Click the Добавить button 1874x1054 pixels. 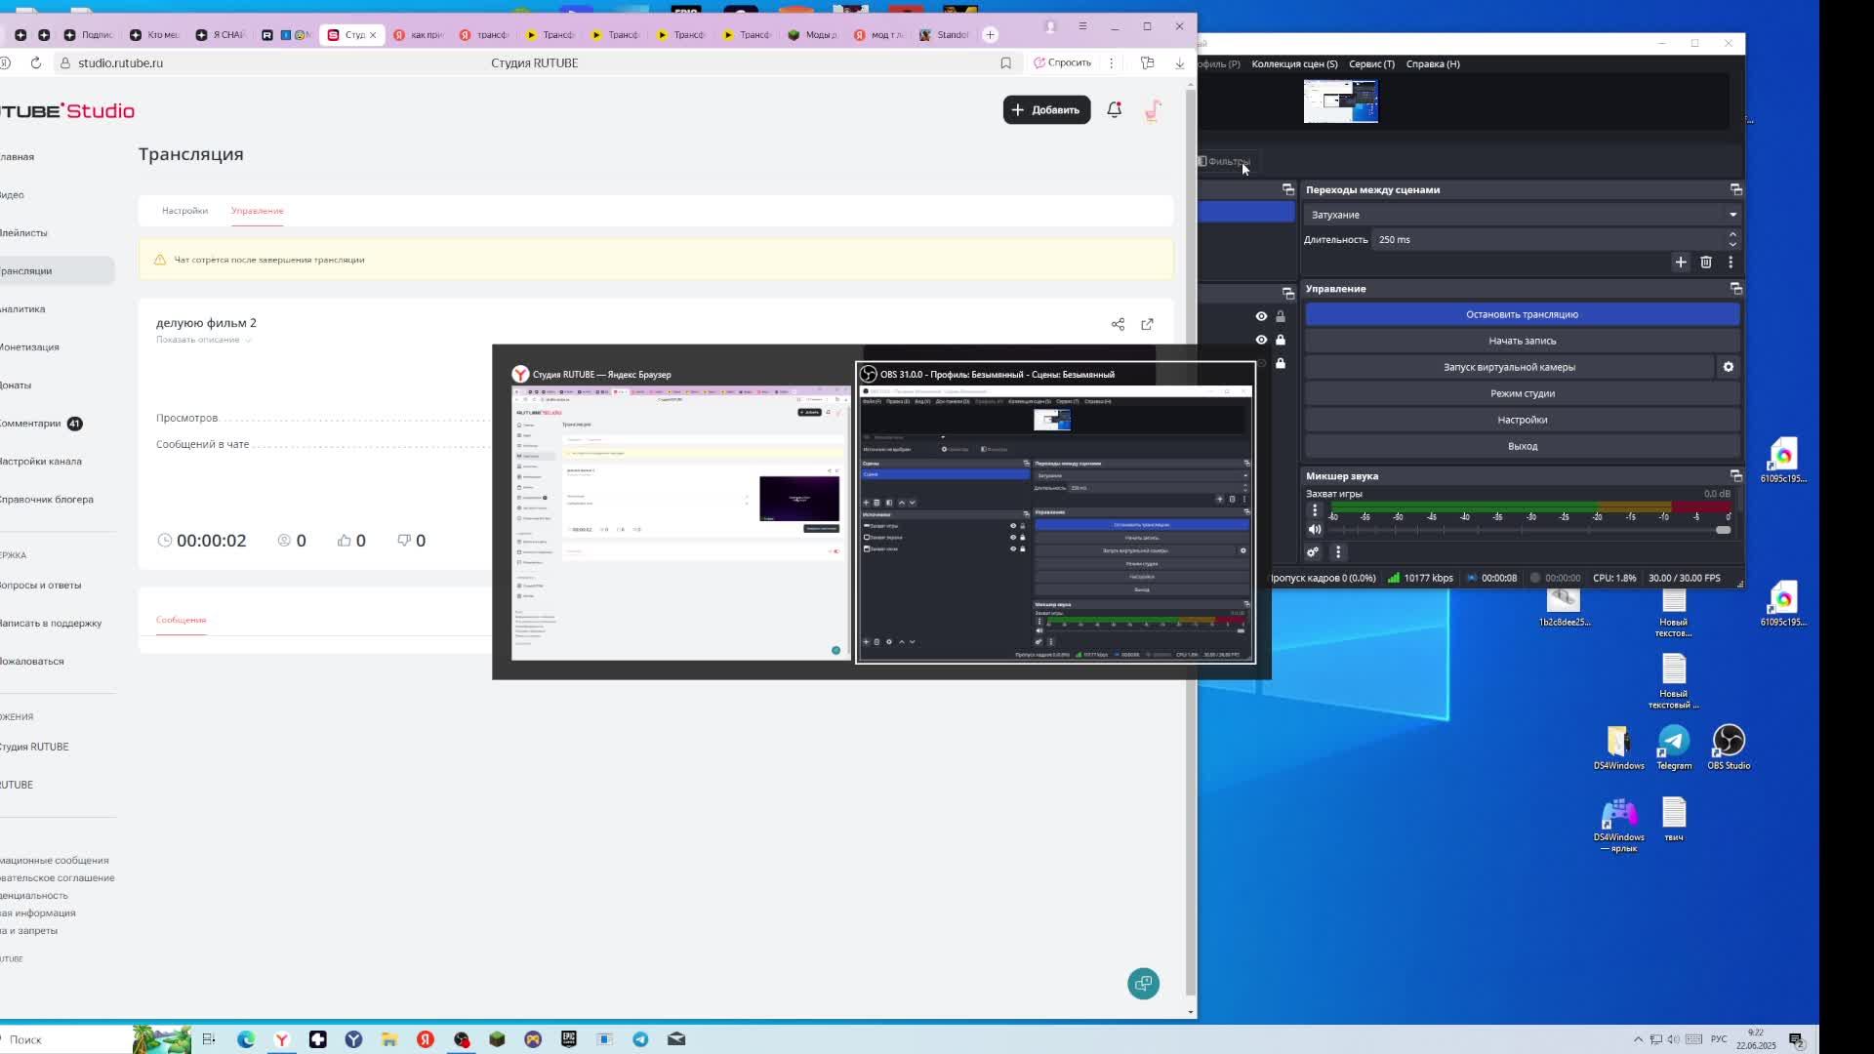(1045, 110)
